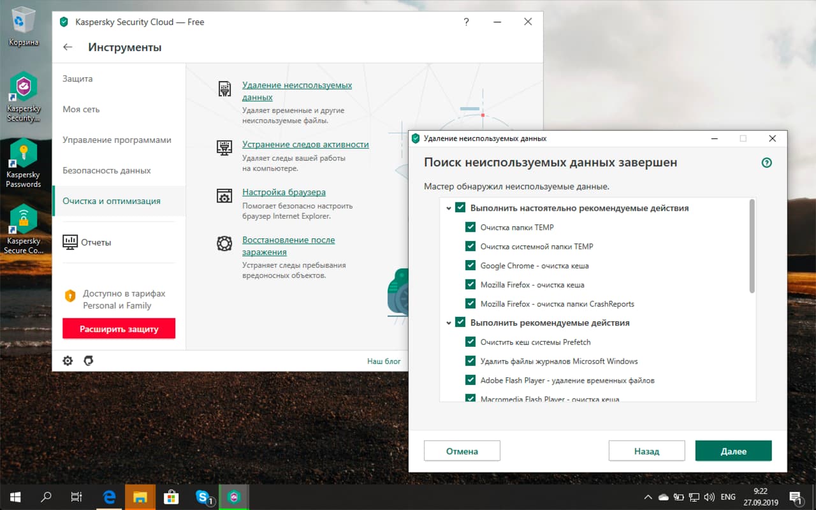816x510 pixels.
Task: Open the wizard help question mark icon
Action: (x=766, y=163)
